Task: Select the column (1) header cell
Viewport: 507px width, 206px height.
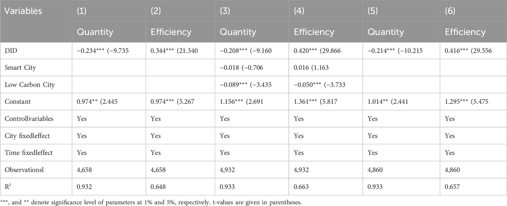Action: [83, 11]
